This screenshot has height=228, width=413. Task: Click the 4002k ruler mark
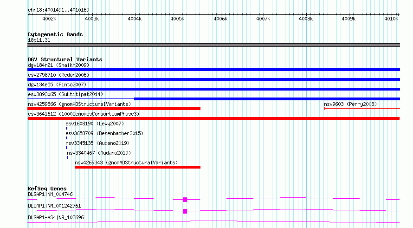(49, 19)
